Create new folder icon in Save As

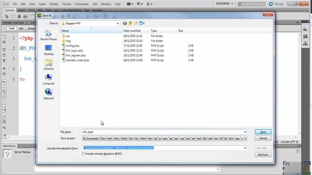click(136, 23)
